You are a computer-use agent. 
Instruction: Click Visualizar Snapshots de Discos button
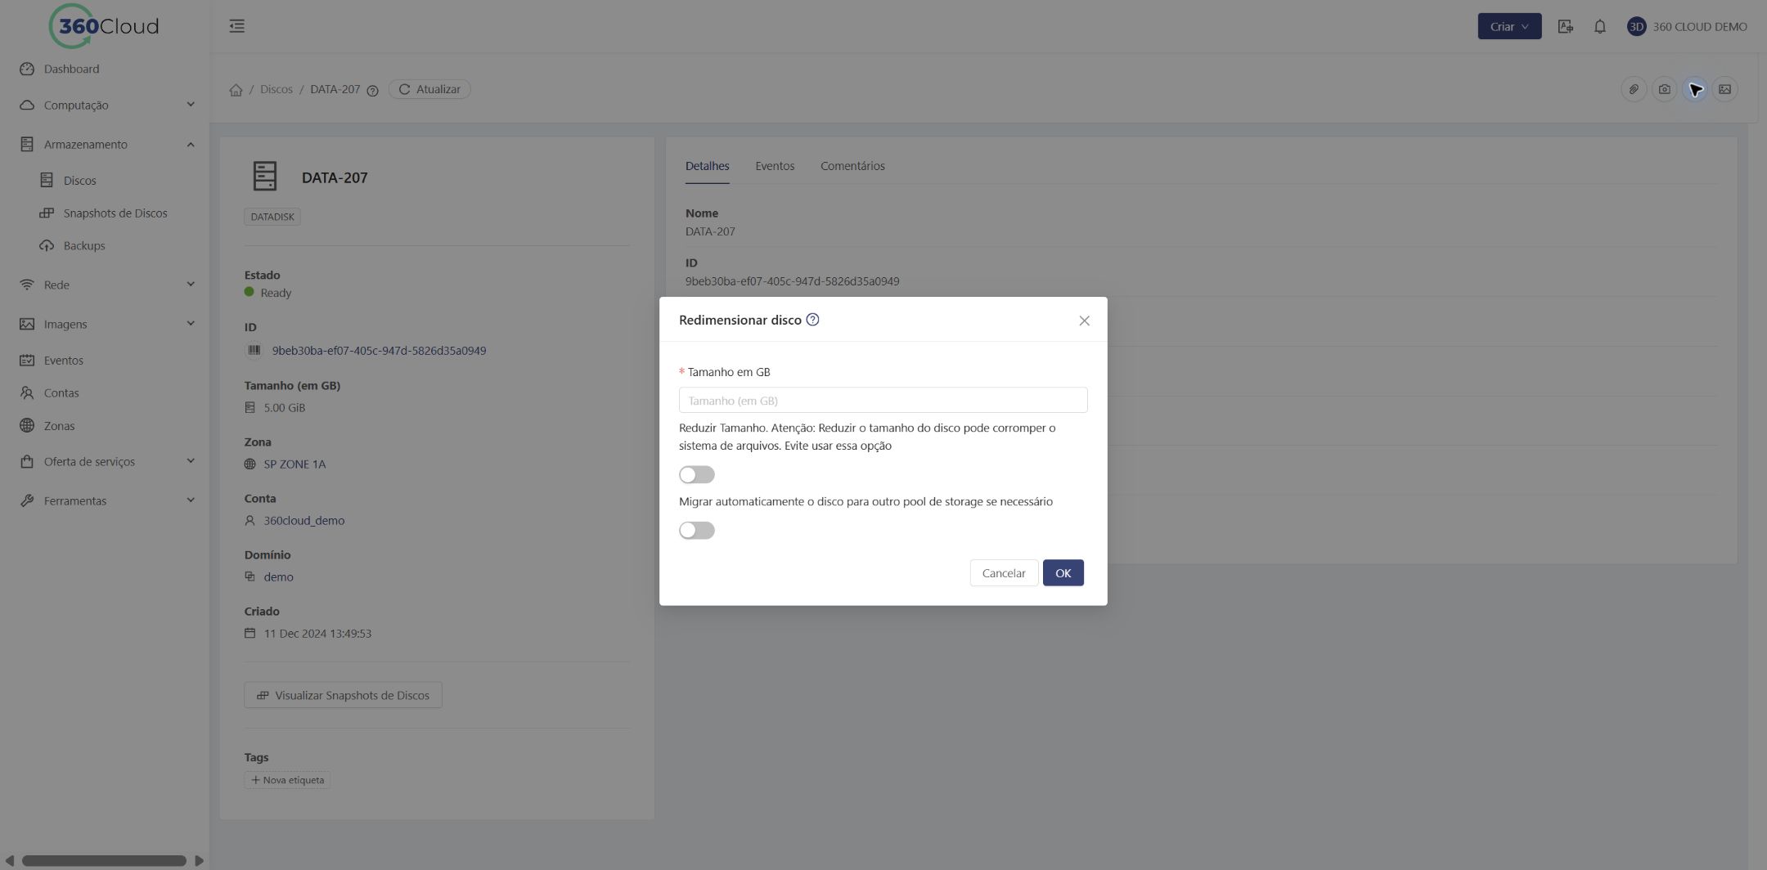point(343,695)
